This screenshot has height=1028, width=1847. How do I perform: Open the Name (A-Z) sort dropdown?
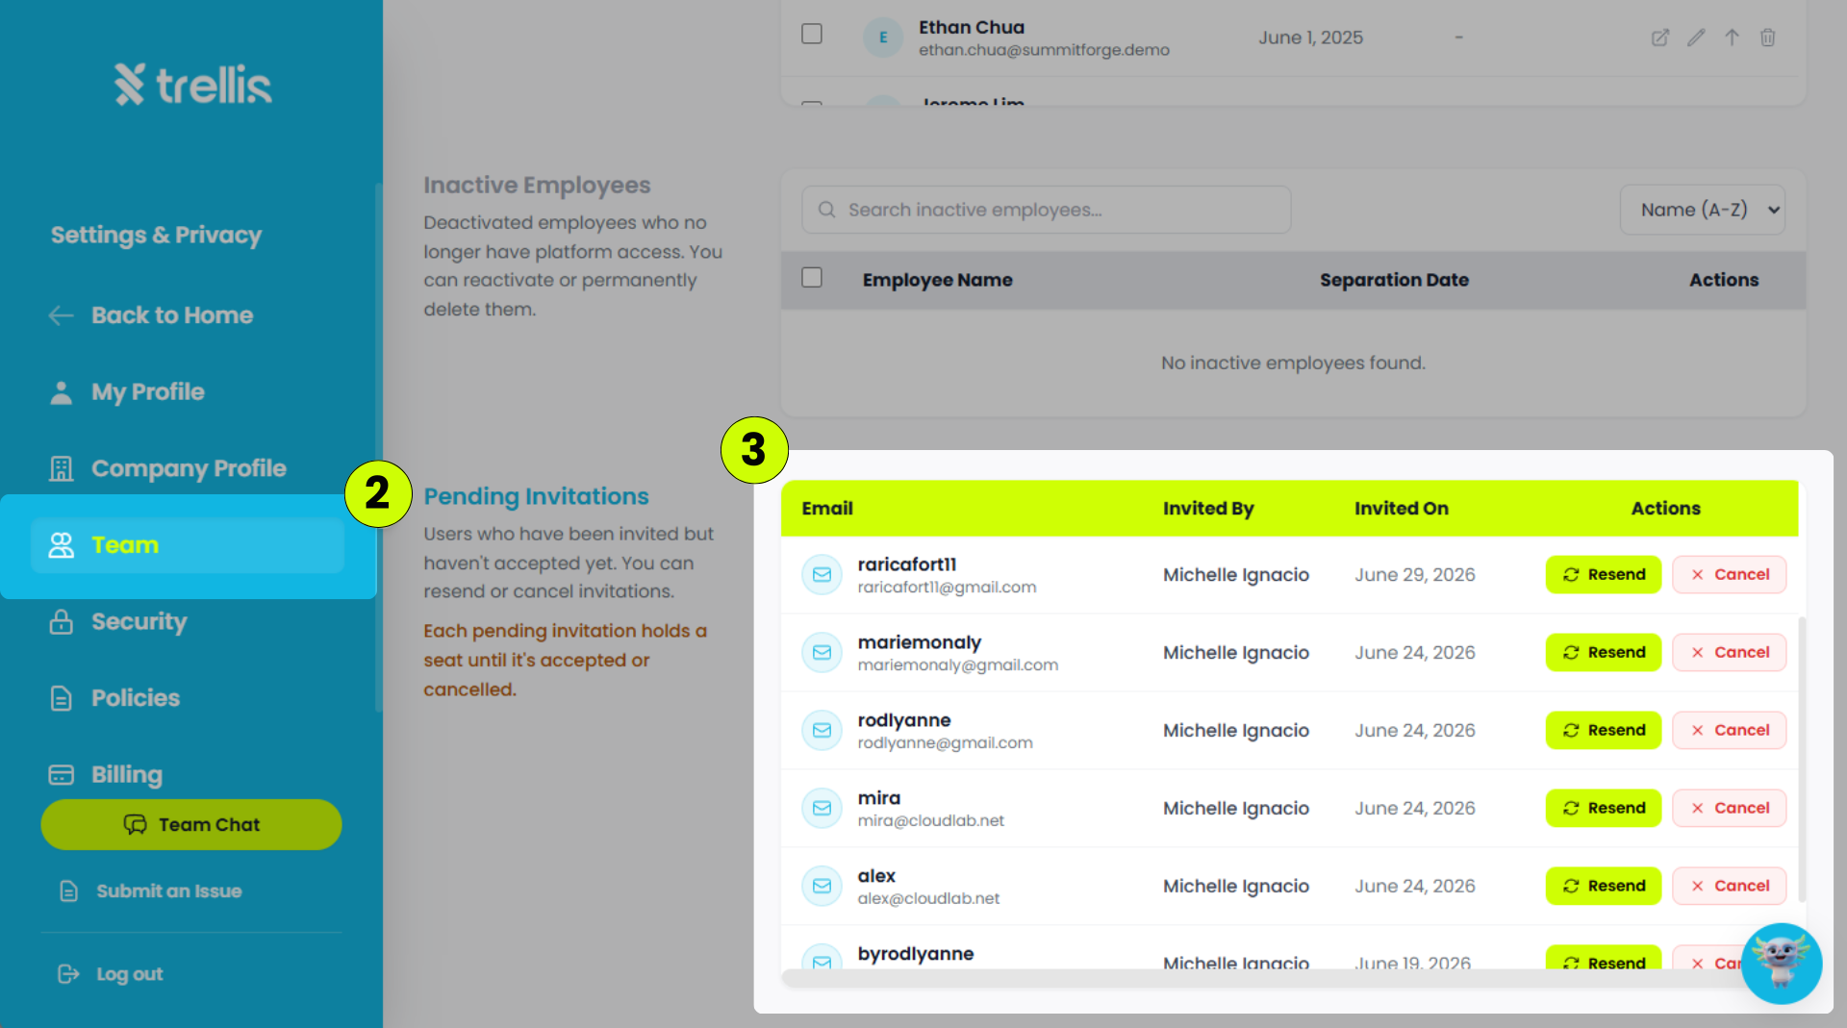1702,210
